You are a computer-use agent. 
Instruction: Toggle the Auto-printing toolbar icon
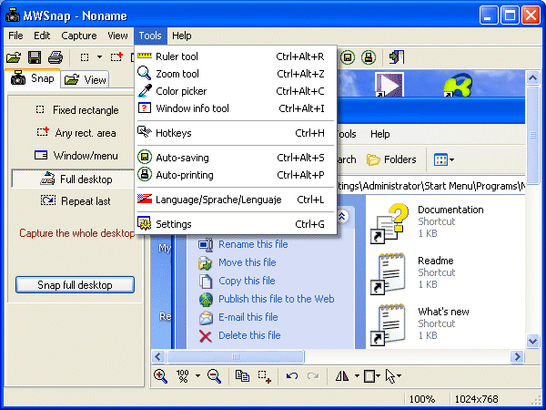click(369, 56)
